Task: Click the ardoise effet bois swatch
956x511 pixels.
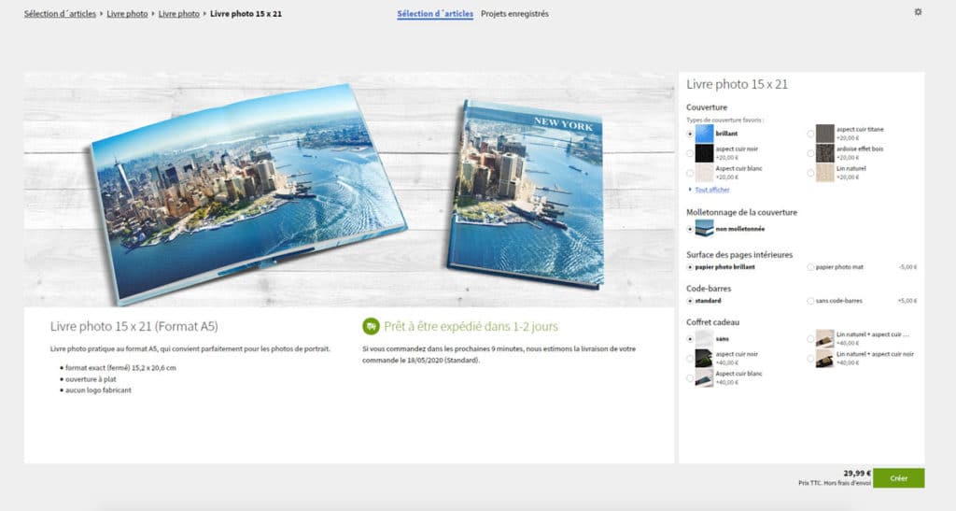Action: point(825,153)
